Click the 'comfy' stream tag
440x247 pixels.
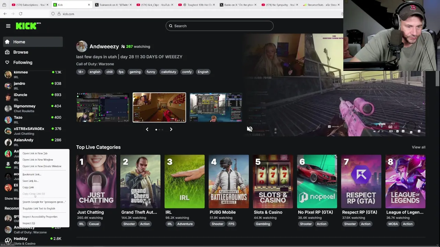(x=187, y=72)
